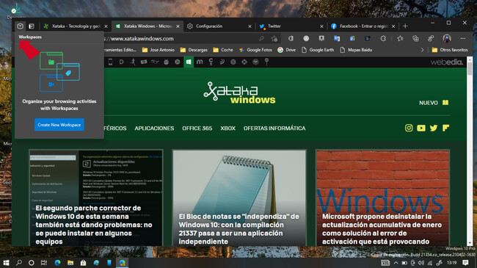Open the Workspaces icon in the tab bar
Image resolution: width=477 pixels, height=268 pixels.
click(20, 26)
